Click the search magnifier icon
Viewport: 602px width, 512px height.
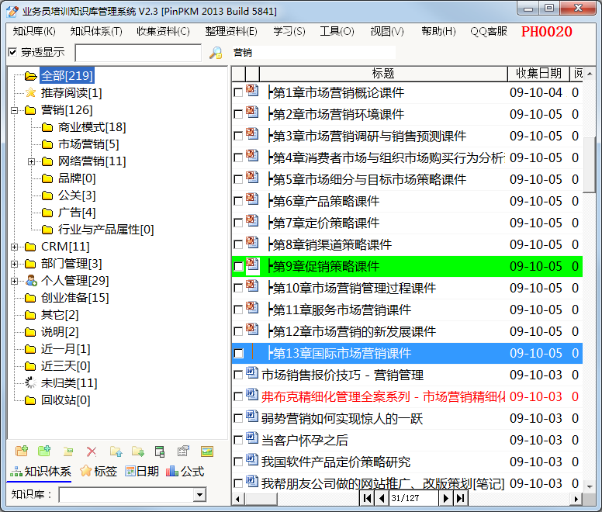click(216, 53)
